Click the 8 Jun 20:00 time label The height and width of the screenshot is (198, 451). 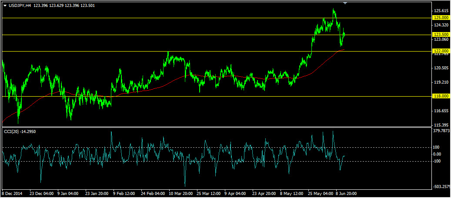click(346, 193)
